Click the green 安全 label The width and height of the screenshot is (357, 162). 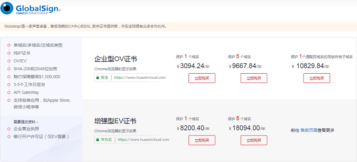coord(105,77)
